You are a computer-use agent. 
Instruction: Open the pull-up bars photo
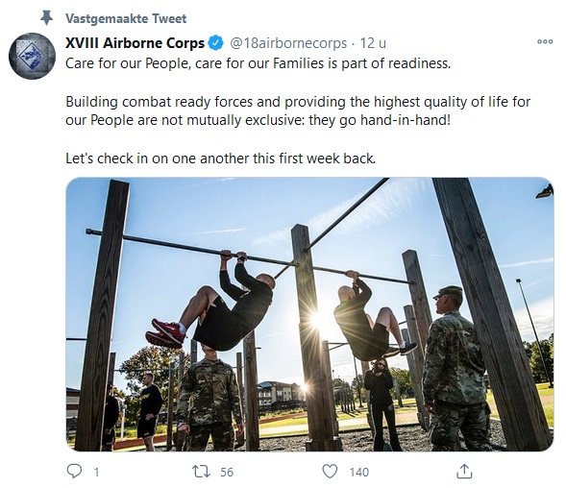(x=309, y=314)
